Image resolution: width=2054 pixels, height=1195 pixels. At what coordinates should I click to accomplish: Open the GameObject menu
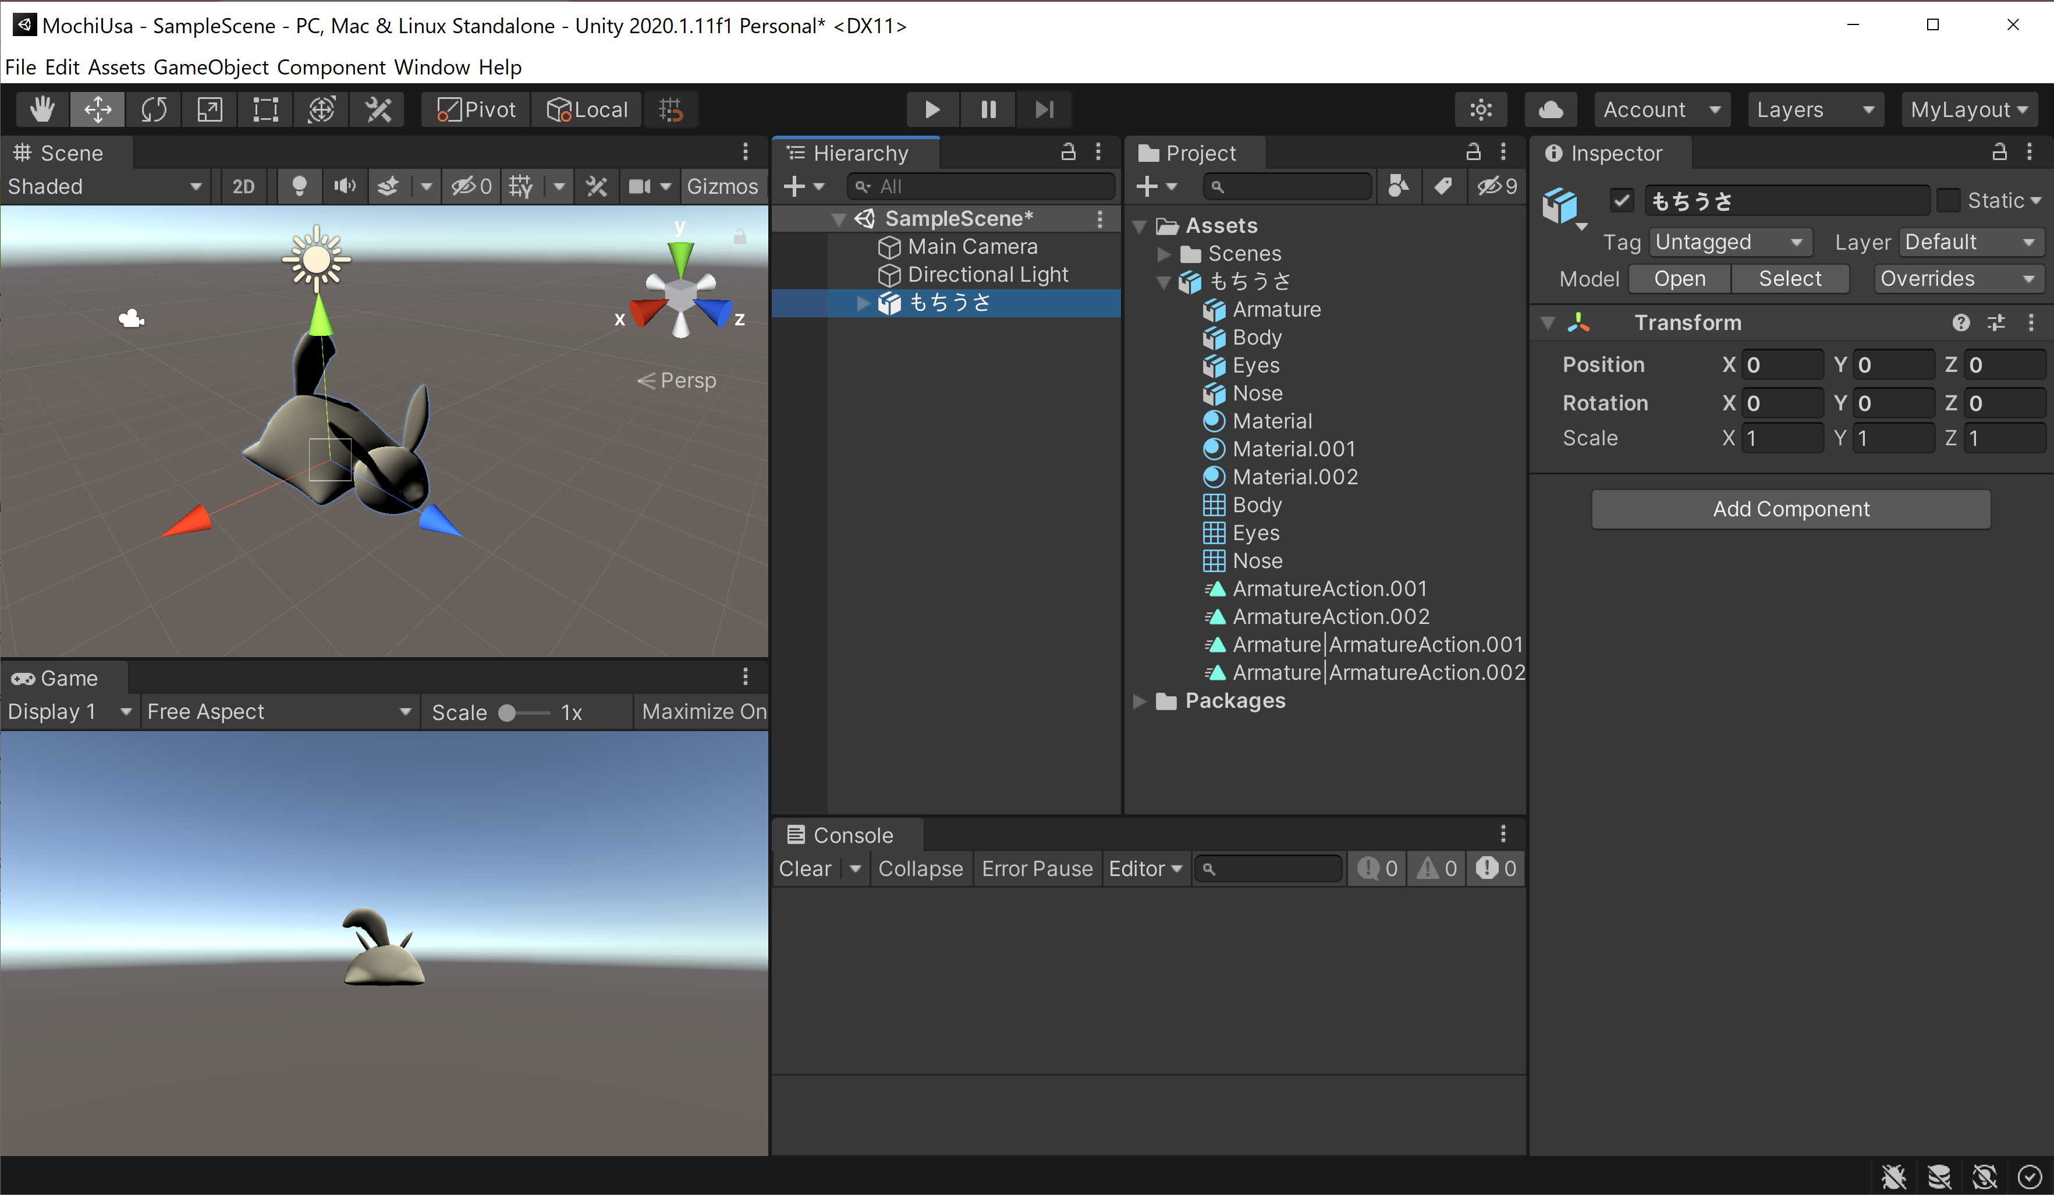pyautogui.click(x=211, y=67)
